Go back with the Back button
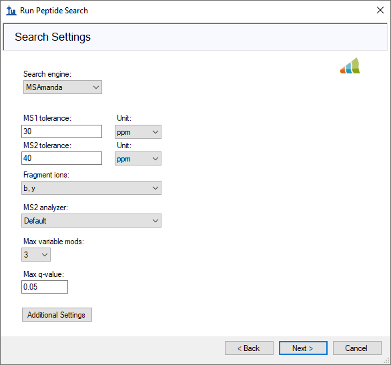Viewport: 391px width, 365px height. point(249,348)
